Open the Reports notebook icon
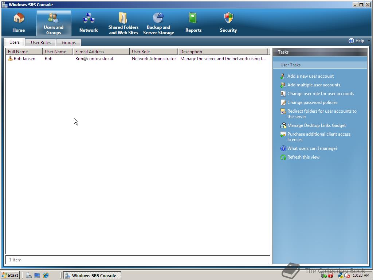373x280 pixels. [x=193, y=18]
